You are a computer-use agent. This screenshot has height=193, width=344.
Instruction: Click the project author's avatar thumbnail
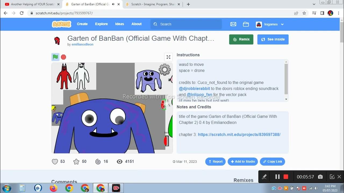[57, 40]
